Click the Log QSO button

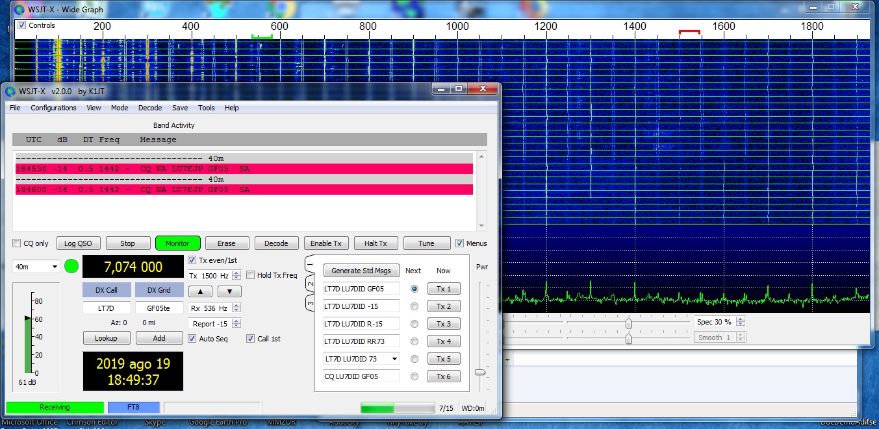pyautogui.click(x=79, y=243)
